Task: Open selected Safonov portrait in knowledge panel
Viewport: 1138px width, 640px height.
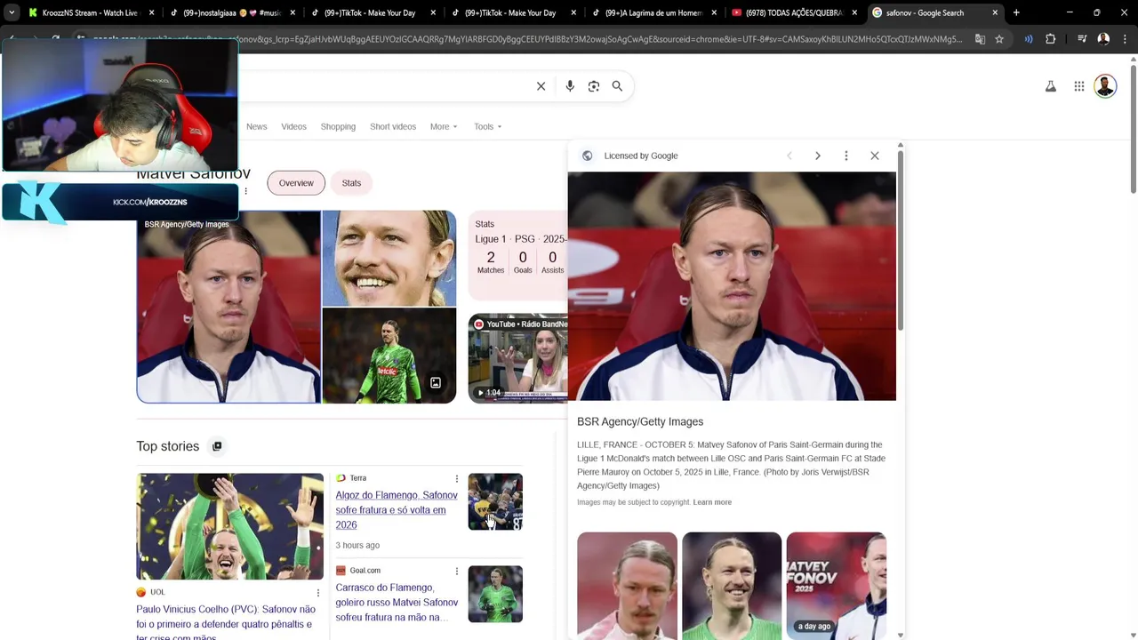Action: tap(228, 307)
